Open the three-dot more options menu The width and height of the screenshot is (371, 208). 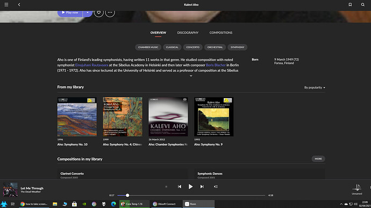point(110,12)
